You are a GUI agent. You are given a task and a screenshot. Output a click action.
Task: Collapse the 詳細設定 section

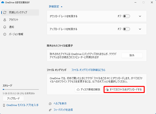[56, 7]
